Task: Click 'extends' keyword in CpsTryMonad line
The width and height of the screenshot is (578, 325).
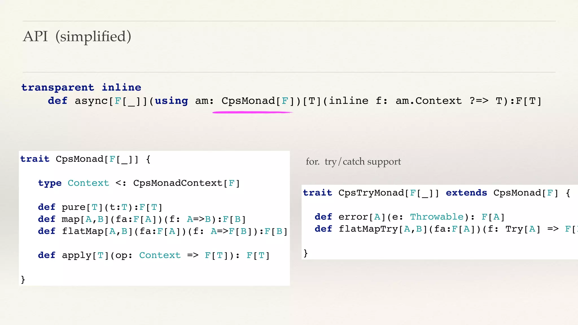Action: point(467,193)
